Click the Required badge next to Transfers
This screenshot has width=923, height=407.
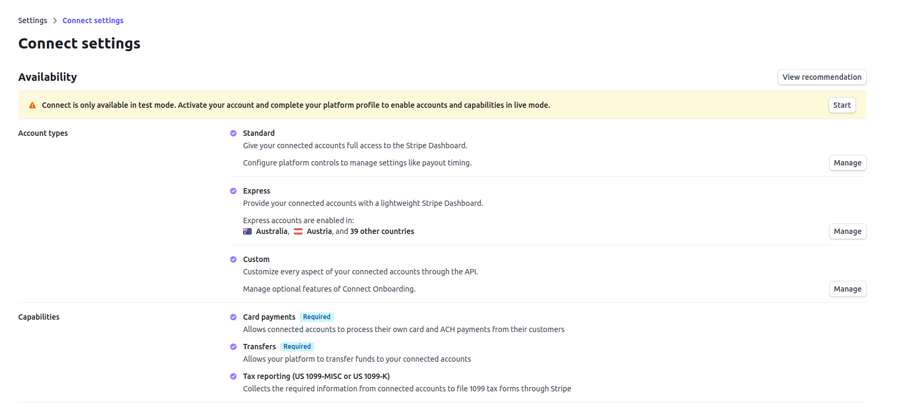[297, 347]
